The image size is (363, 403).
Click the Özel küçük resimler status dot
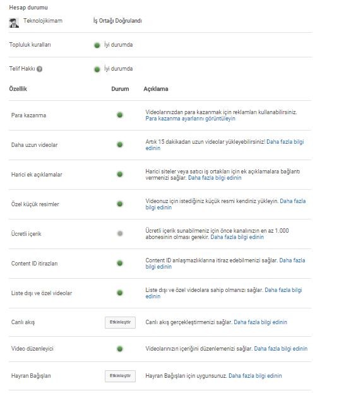(x=120, y=204)
